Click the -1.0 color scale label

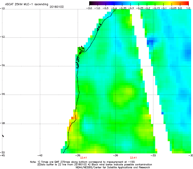pos(97,8)
